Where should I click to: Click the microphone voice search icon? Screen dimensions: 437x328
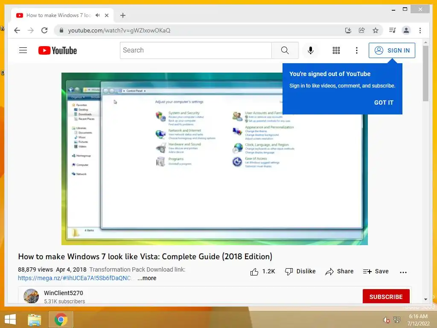tap(311, 50)
